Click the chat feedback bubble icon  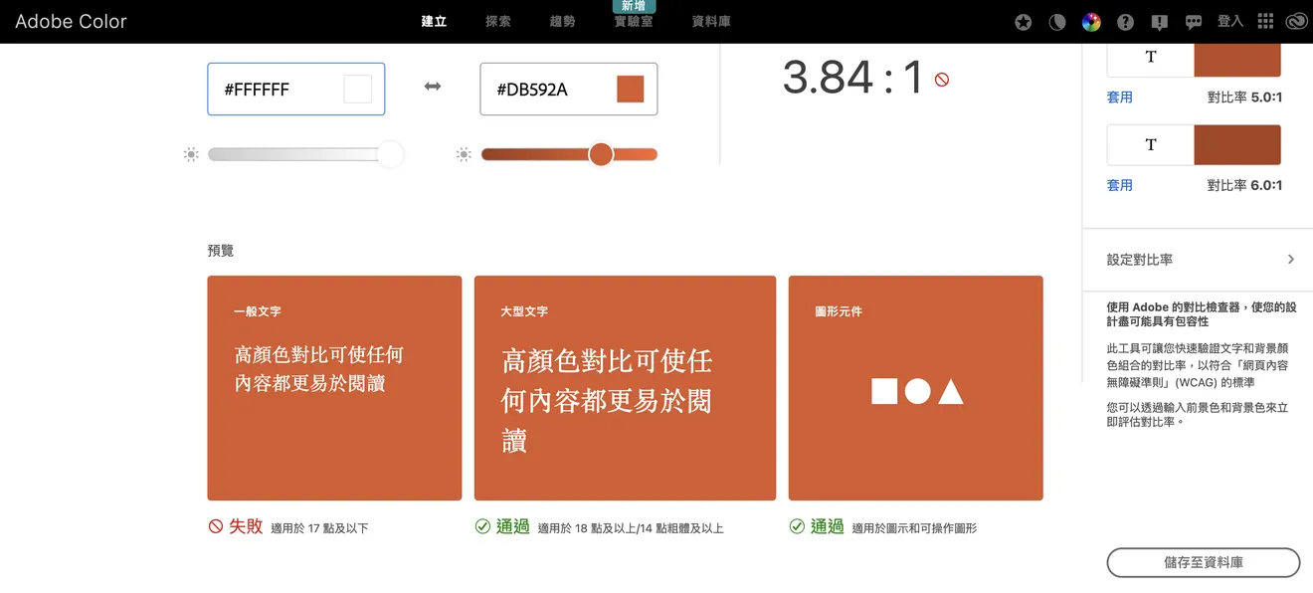(x=1194, y=22)
